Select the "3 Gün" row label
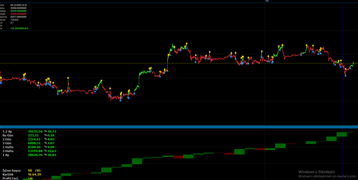The height and width of the screenshot is (180, 358). tap(7, 143)
